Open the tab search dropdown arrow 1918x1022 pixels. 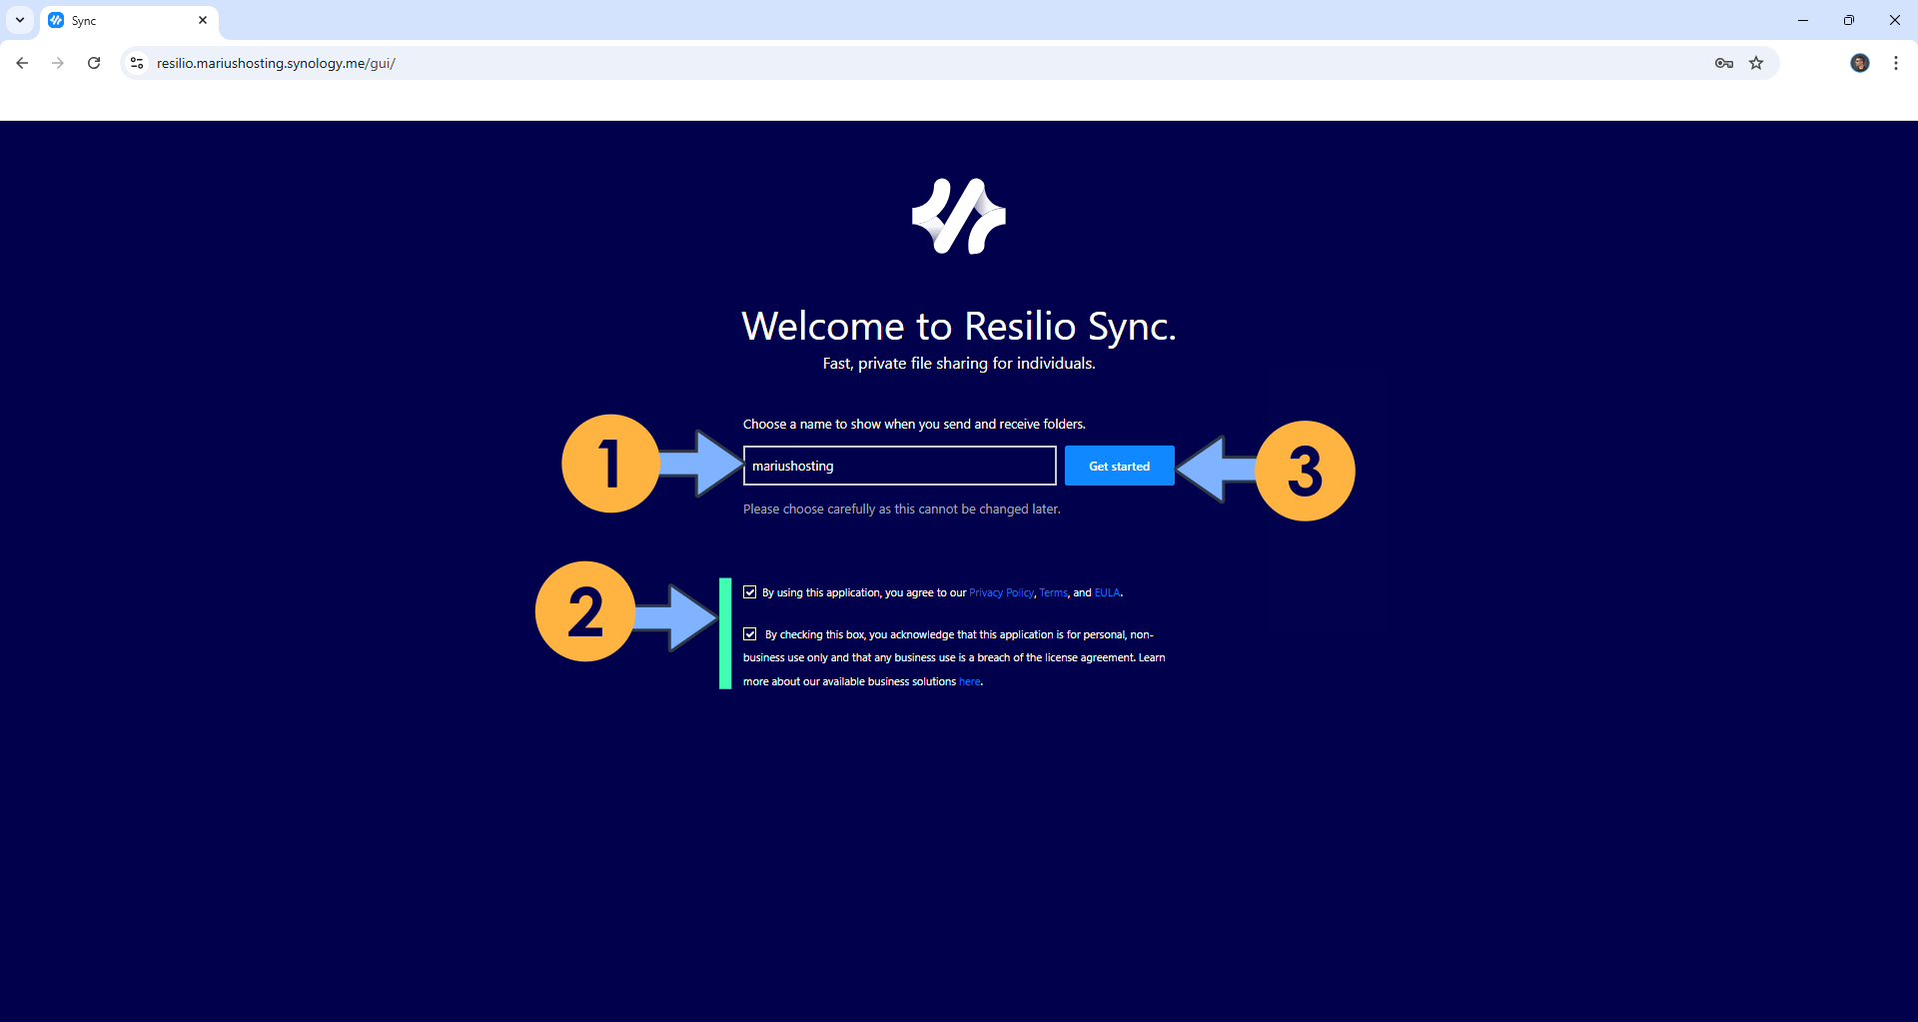tap(20, 20)
